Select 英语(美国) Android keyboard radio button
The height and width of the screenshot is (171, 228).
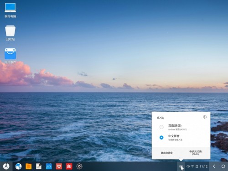161,127
